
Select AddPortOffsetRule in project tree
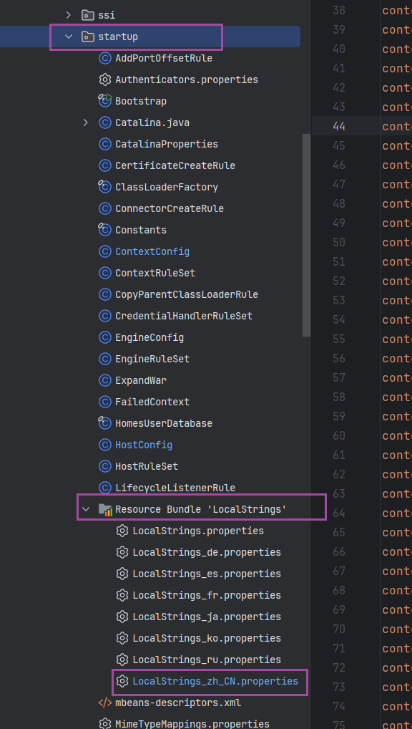(164, 58)
